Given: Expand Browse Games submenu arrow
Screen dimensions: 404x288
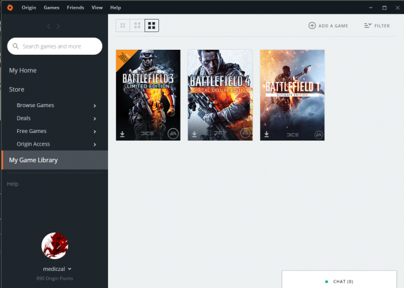Looking at the screenshot, I should tap(95, 106).
